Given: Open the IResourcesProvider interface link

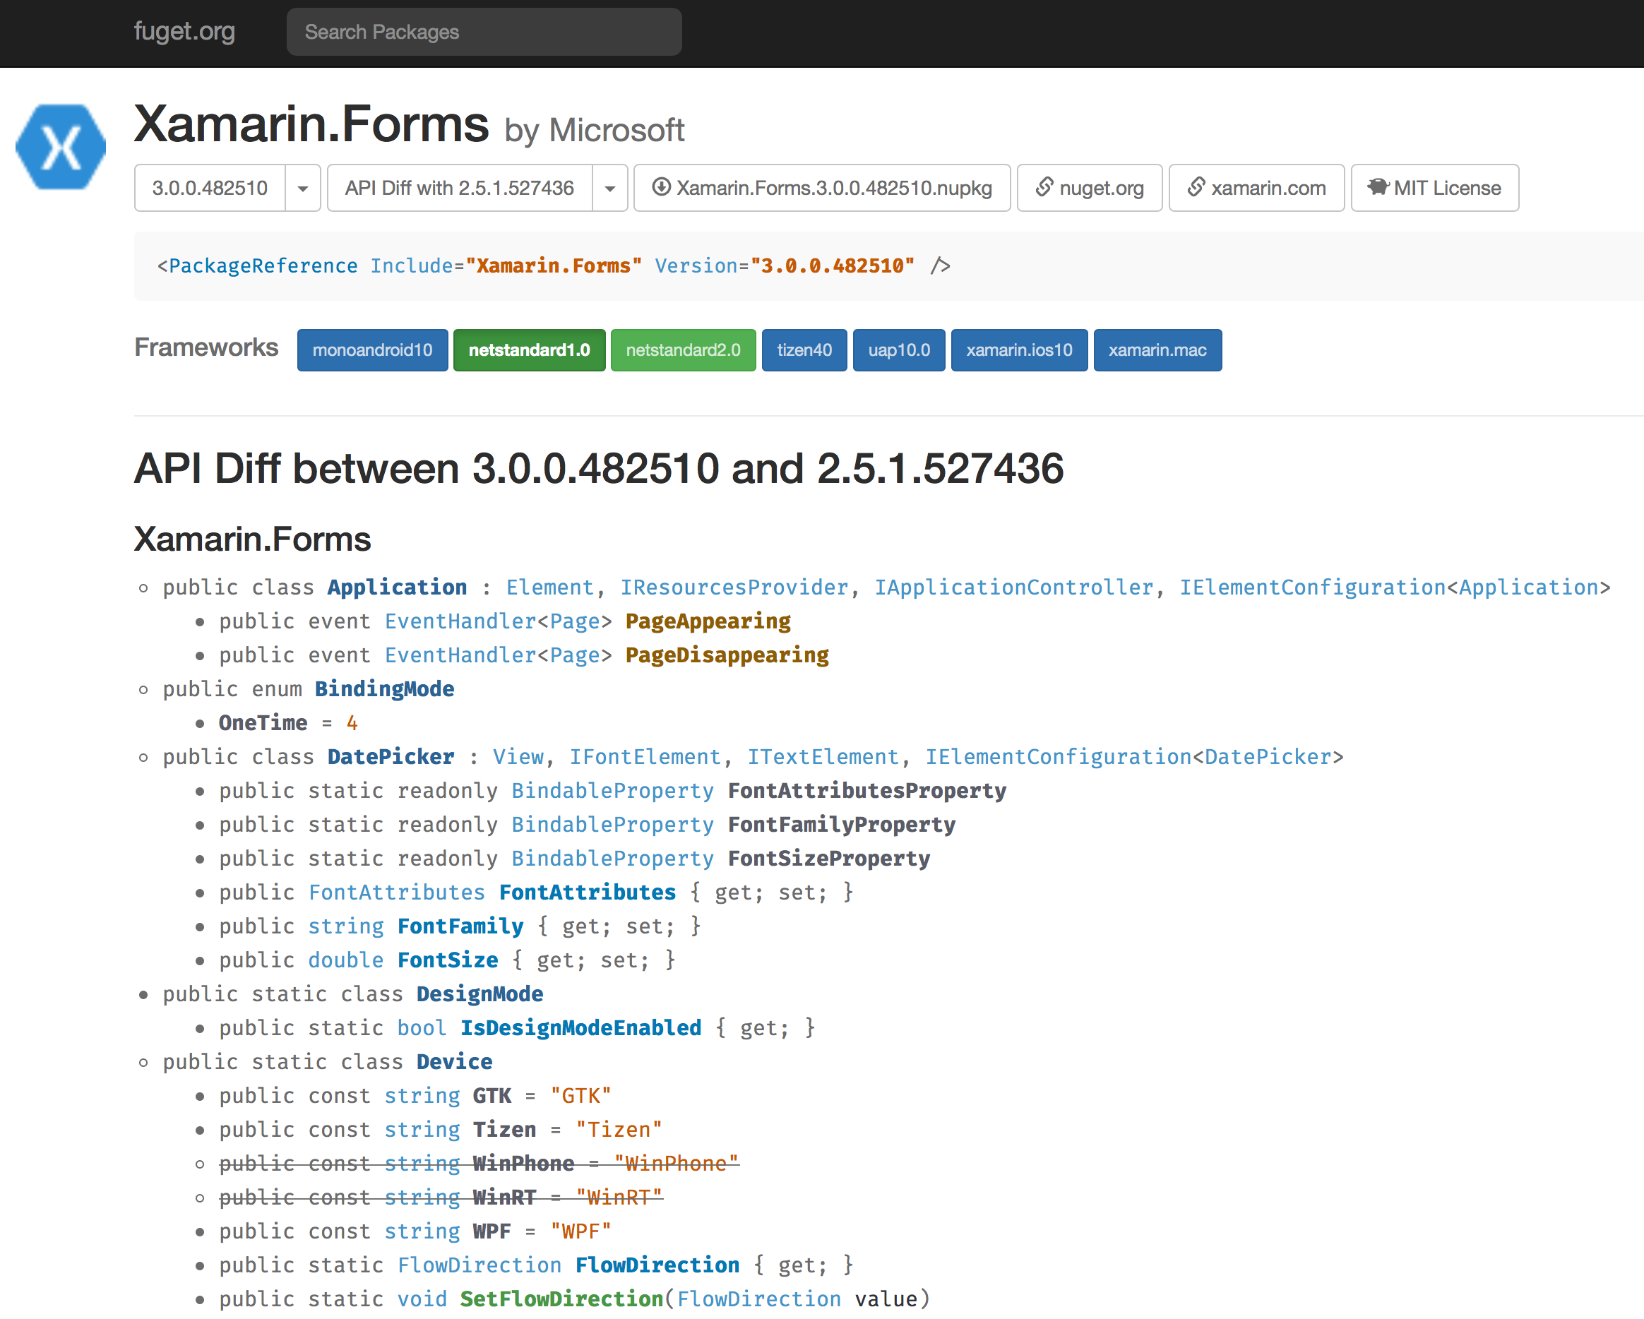Looking at the screenshot, I should [x=734, y=587].
